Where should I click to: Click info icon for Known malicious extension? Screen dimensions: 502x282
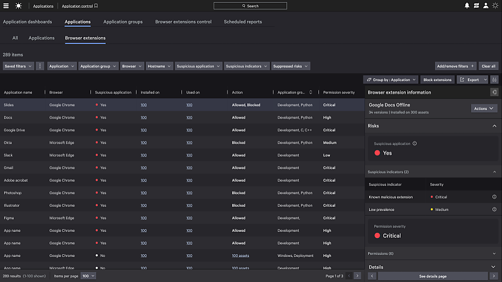tap(494, 197)
